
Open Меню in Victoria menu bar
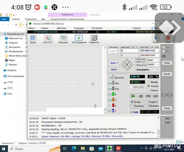point(32,28)
